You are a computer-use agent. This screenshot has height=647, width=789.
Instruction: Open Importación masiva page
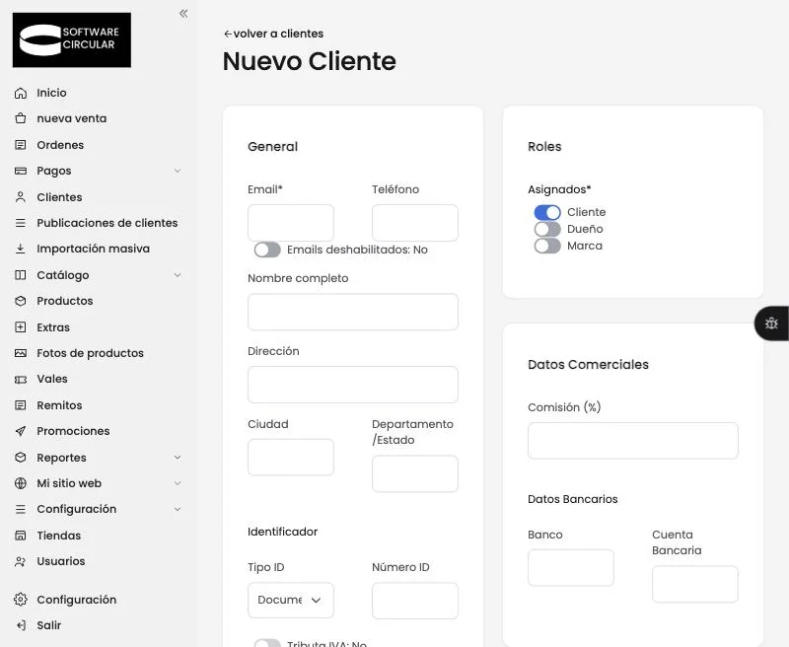click(93, 249)
